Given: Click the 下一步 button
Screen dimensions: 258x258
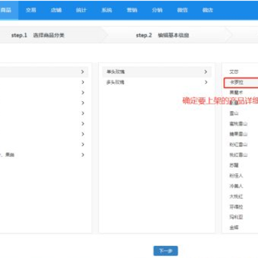Looking at the screenshot, I should tap(166, 251).
